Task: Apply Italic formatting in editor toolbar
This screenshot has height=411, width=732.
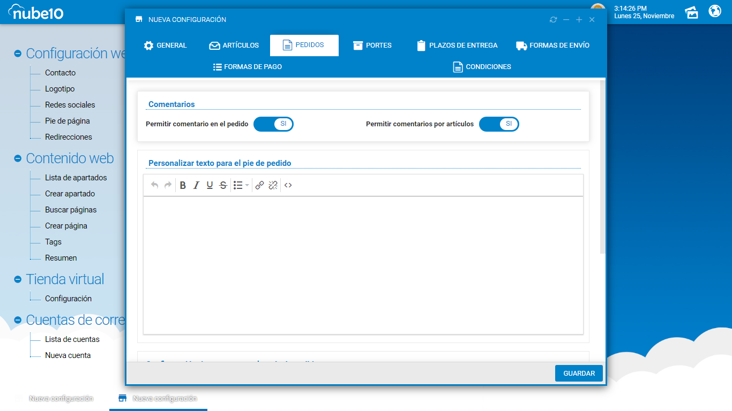Action: 196,185
